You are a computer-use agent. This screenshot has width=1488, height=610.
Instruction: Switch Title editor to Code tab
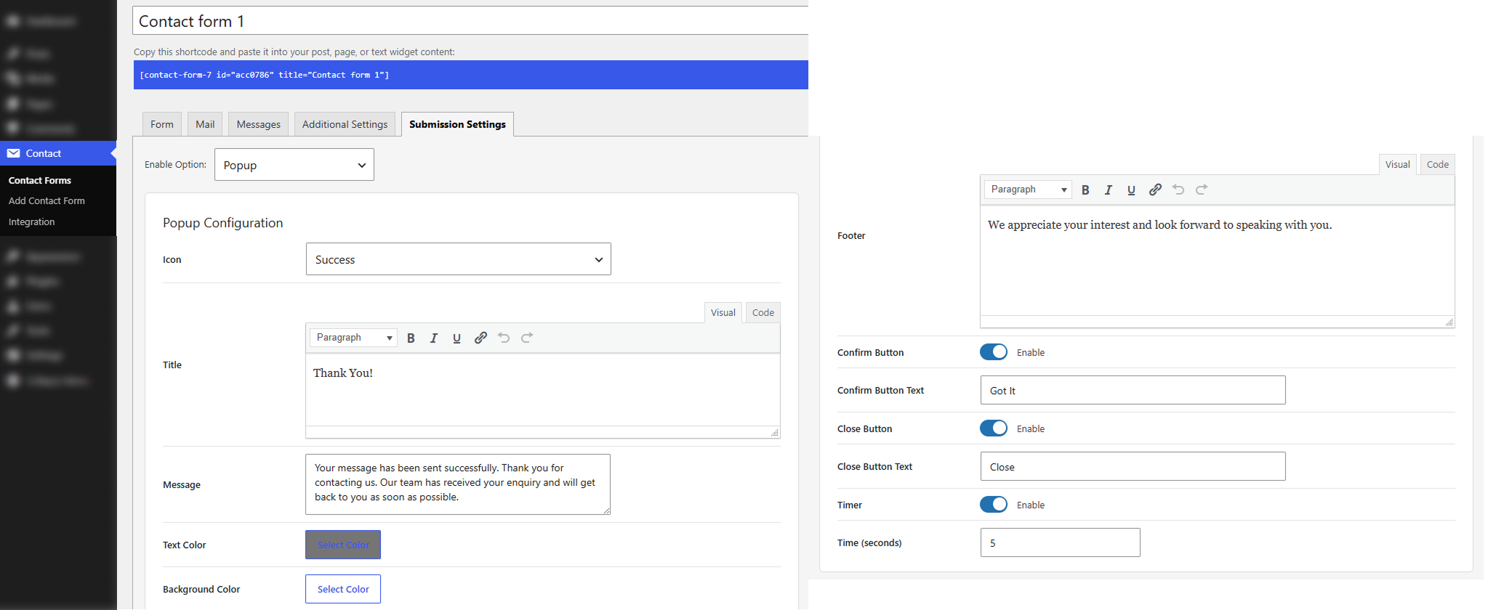pyautogui.click(x=763, y=313)
